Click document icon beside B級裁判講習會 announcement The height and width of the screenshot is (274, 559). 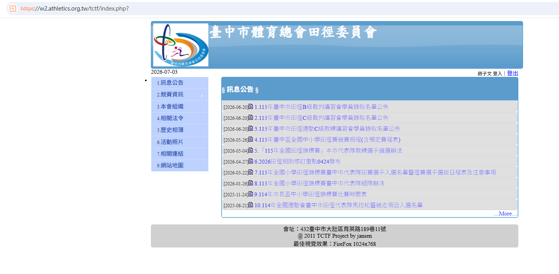[251, 106]
